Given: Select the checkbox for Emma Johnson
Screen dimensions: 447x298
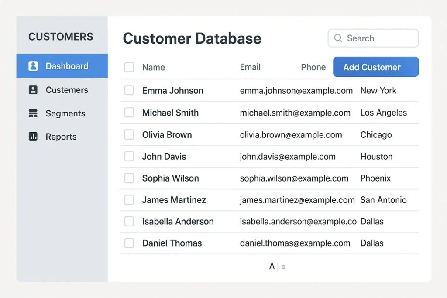Looking at the screenshot, I should pyautogui.click(x=129, y=90).
